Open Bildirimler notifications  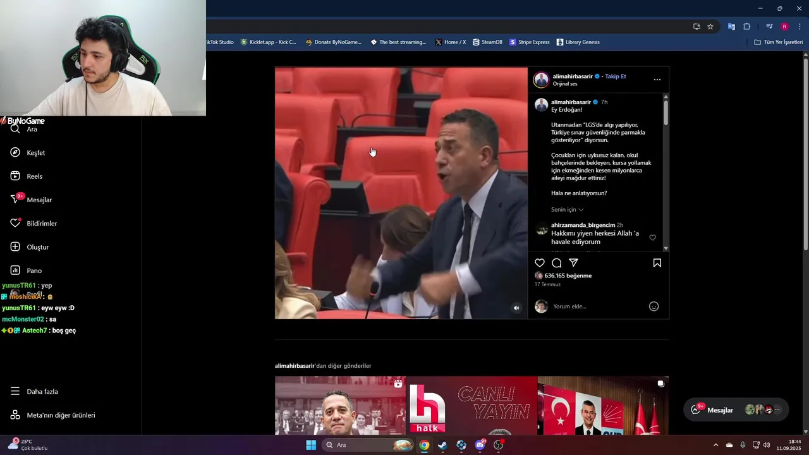[x=34, y=223]
